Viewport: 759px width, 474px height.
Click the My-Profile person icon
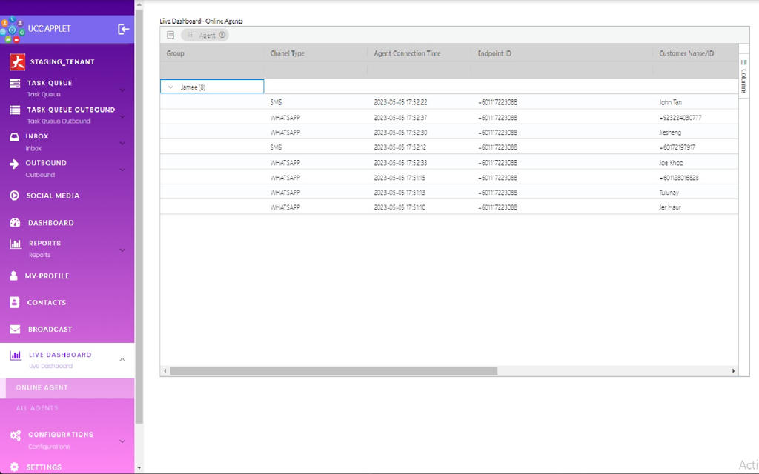(x=14, y=276)
